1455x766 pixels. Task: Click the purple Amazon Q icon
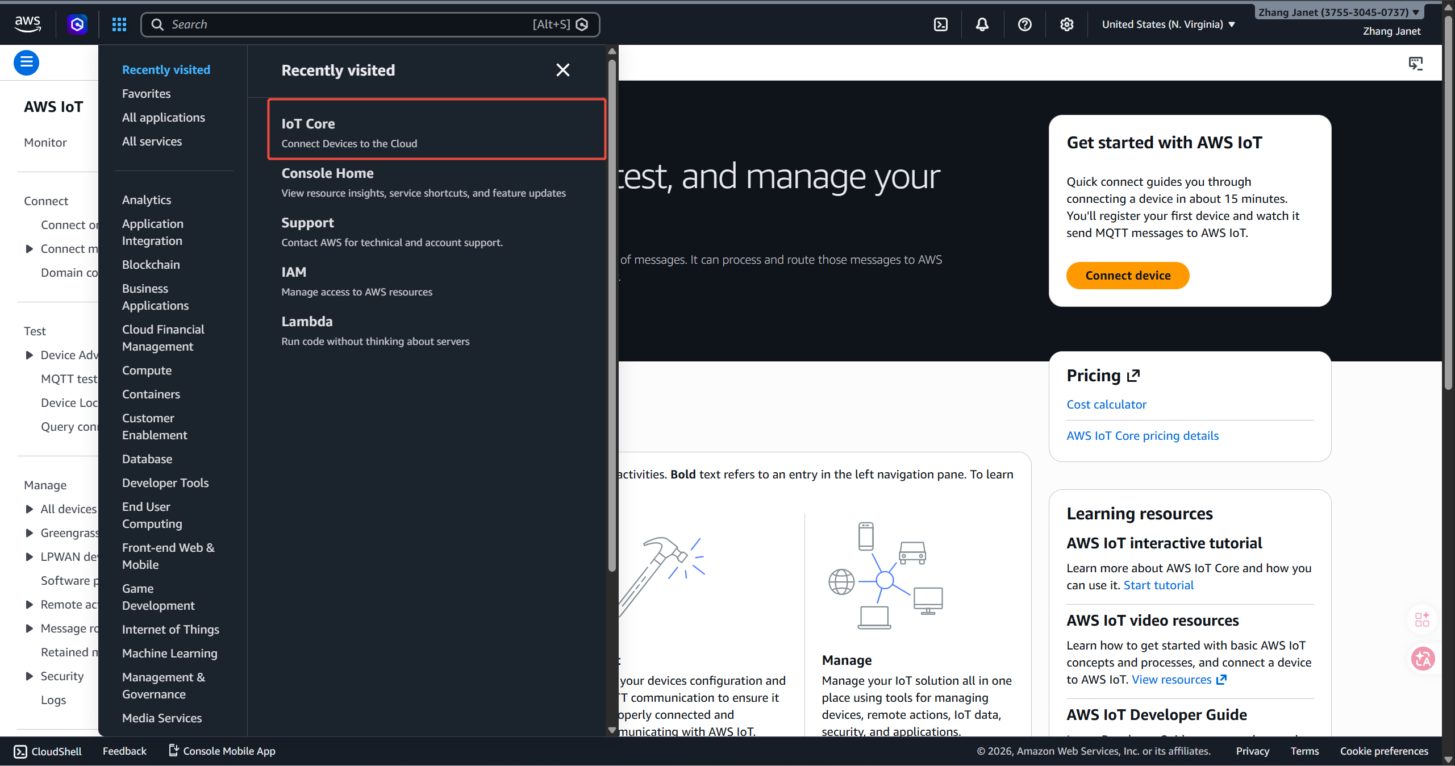[77, 24]
